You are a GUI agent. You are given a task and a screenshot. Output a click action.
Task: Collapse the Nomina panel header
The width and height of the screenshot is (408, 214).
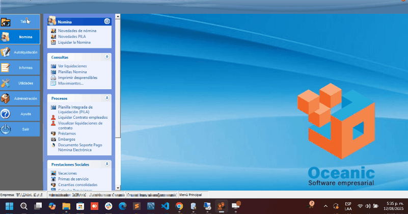click(107, 21)
